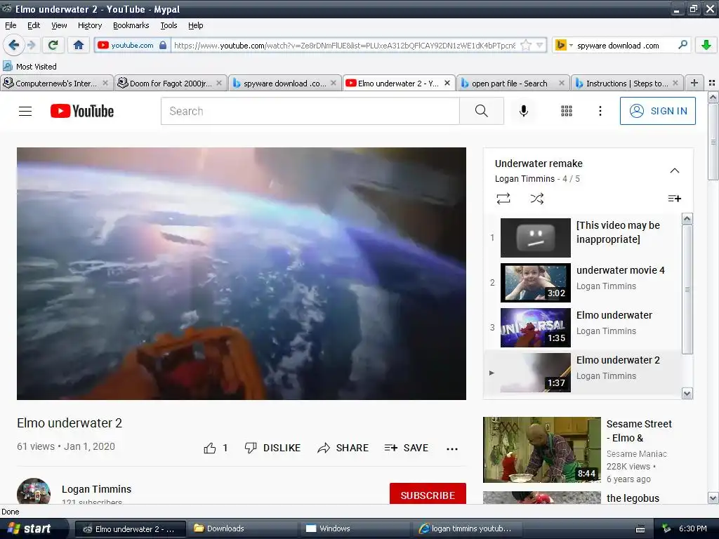Switch to Computernewb's Inter... tab
This screenshot has width=719, height=539.
(56, 83)
